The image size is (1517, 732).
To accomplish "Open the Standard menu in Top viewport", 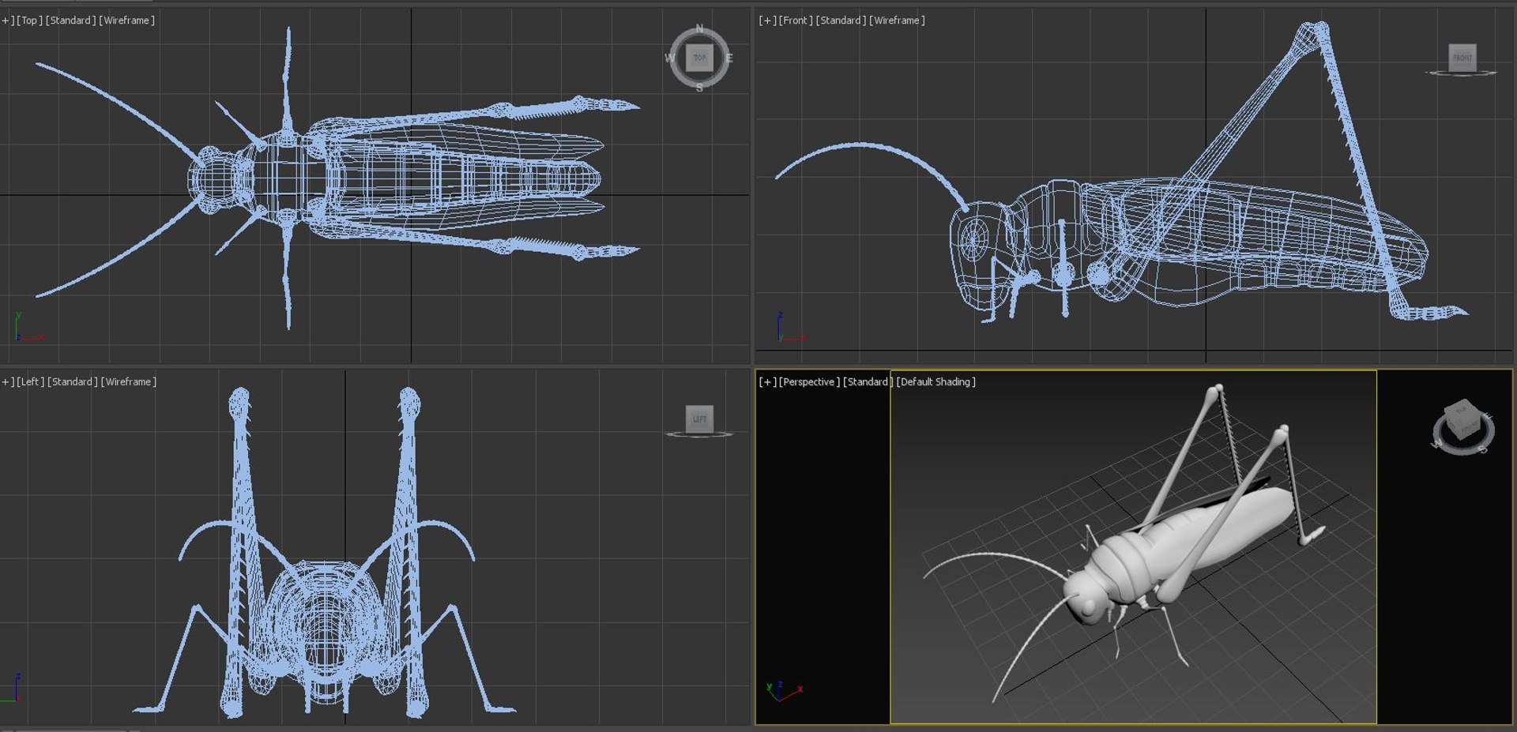I will point(70,21).
